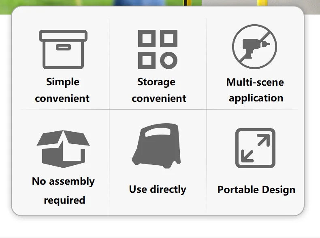Select the "Use directly" label
This screenshot has height=238, width=320.
coord(158,189)
